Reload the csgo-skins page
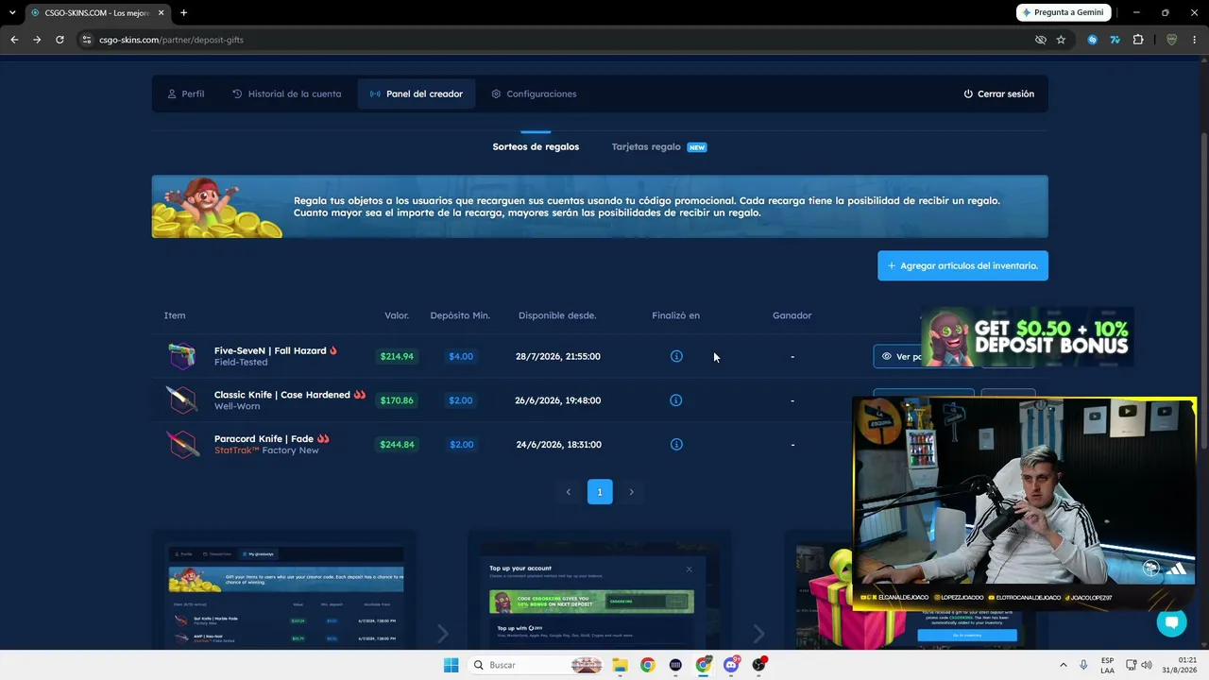This screenshot has height=680, width=1209. coord(60,40)
